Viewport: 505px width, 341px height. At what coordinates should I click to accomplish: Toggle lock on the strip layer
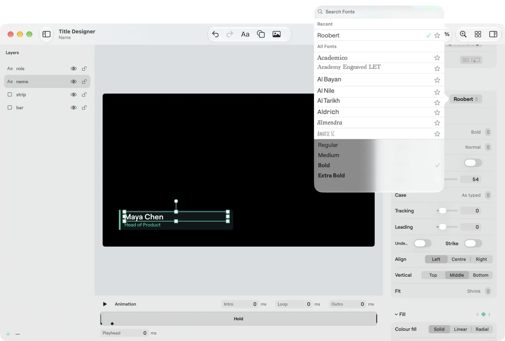pyautogui.click(x=84, y=95)
